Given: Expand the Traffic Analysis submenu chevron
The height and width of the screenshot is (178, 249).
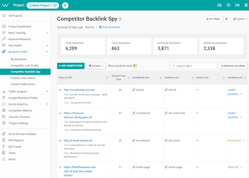Looking at the screenshot, I should tap(47, 91).
